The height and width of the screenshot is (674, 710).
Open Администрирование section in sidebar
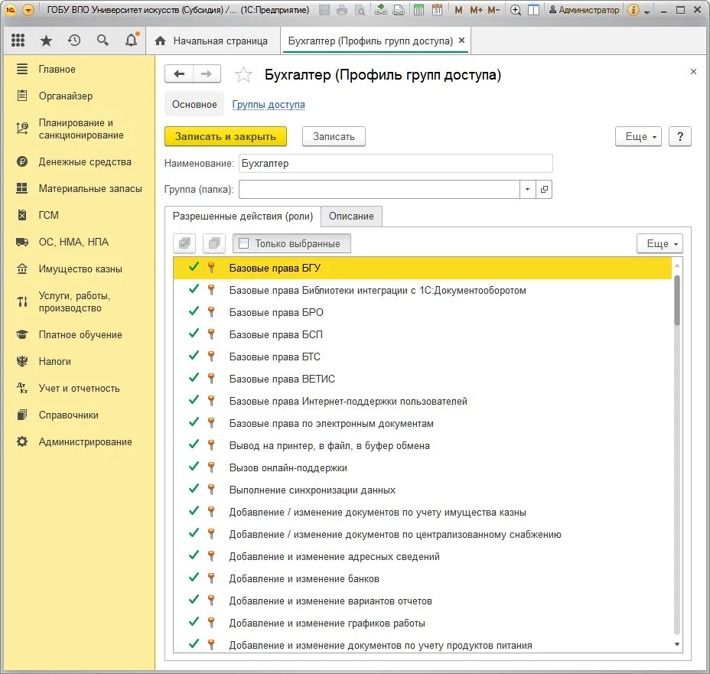coord(85,441)
